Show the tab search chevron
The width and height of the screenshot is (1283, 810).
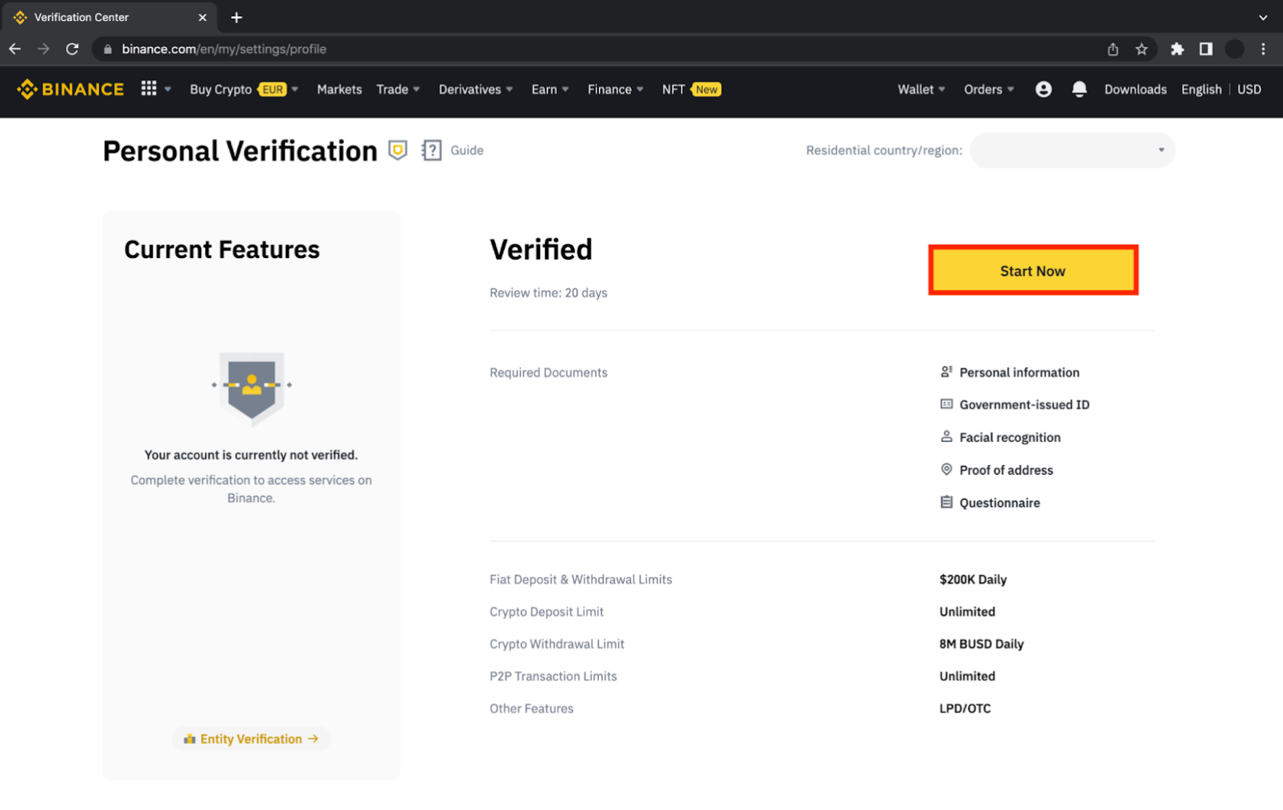pos(1263,17)
